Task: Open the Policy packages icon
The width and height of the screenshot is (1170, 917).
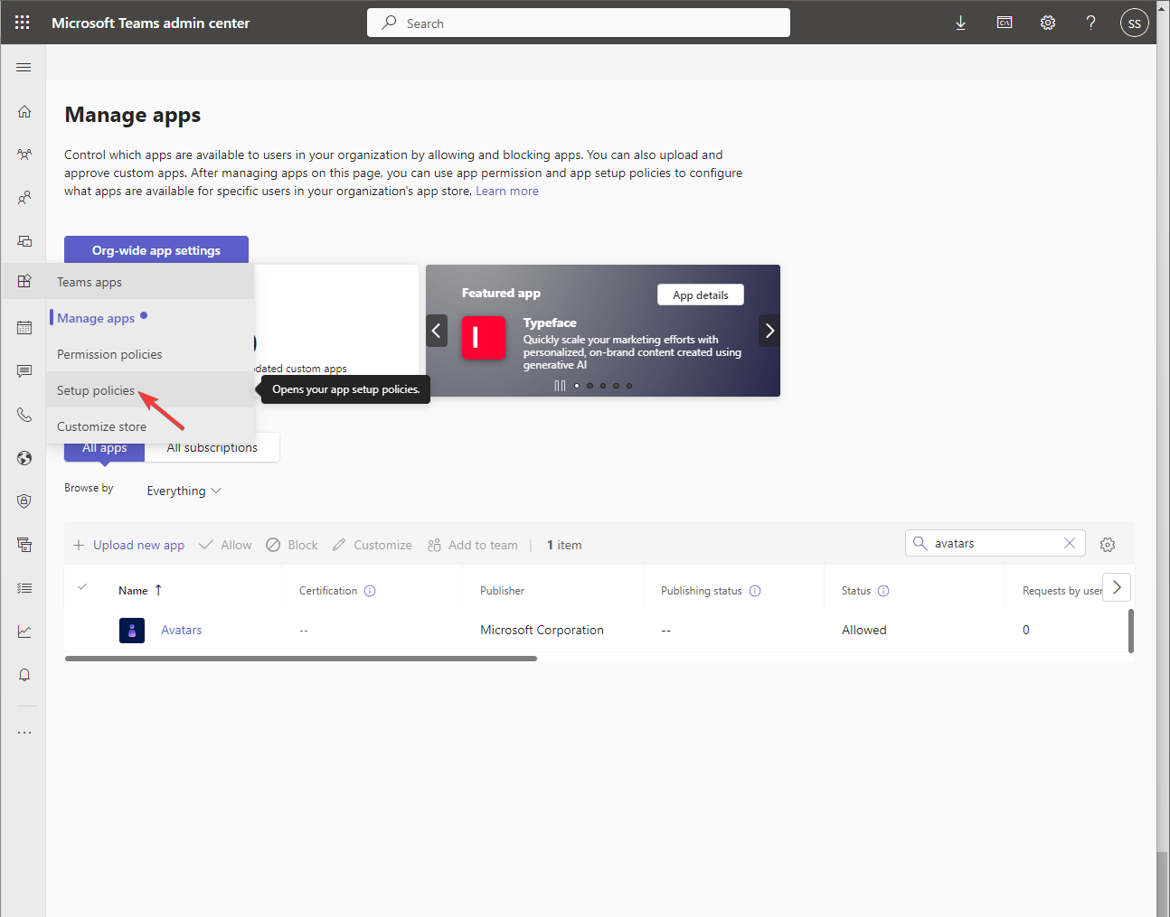Action: point(24,545)
